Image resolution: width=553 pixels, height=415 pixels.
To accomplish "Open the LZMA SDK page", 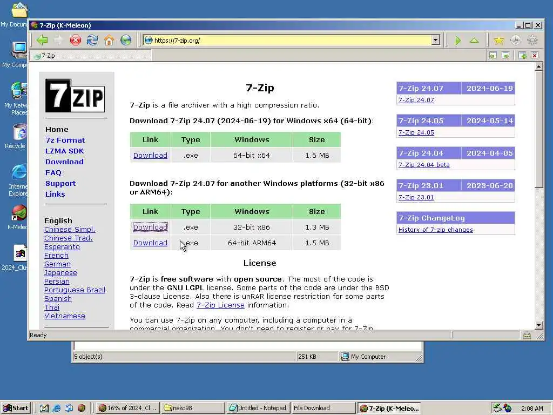I will pos(65,151).
